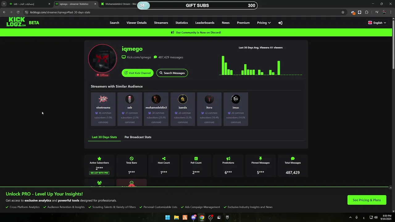
Task: Click Search Messages button
Action: 172,73
